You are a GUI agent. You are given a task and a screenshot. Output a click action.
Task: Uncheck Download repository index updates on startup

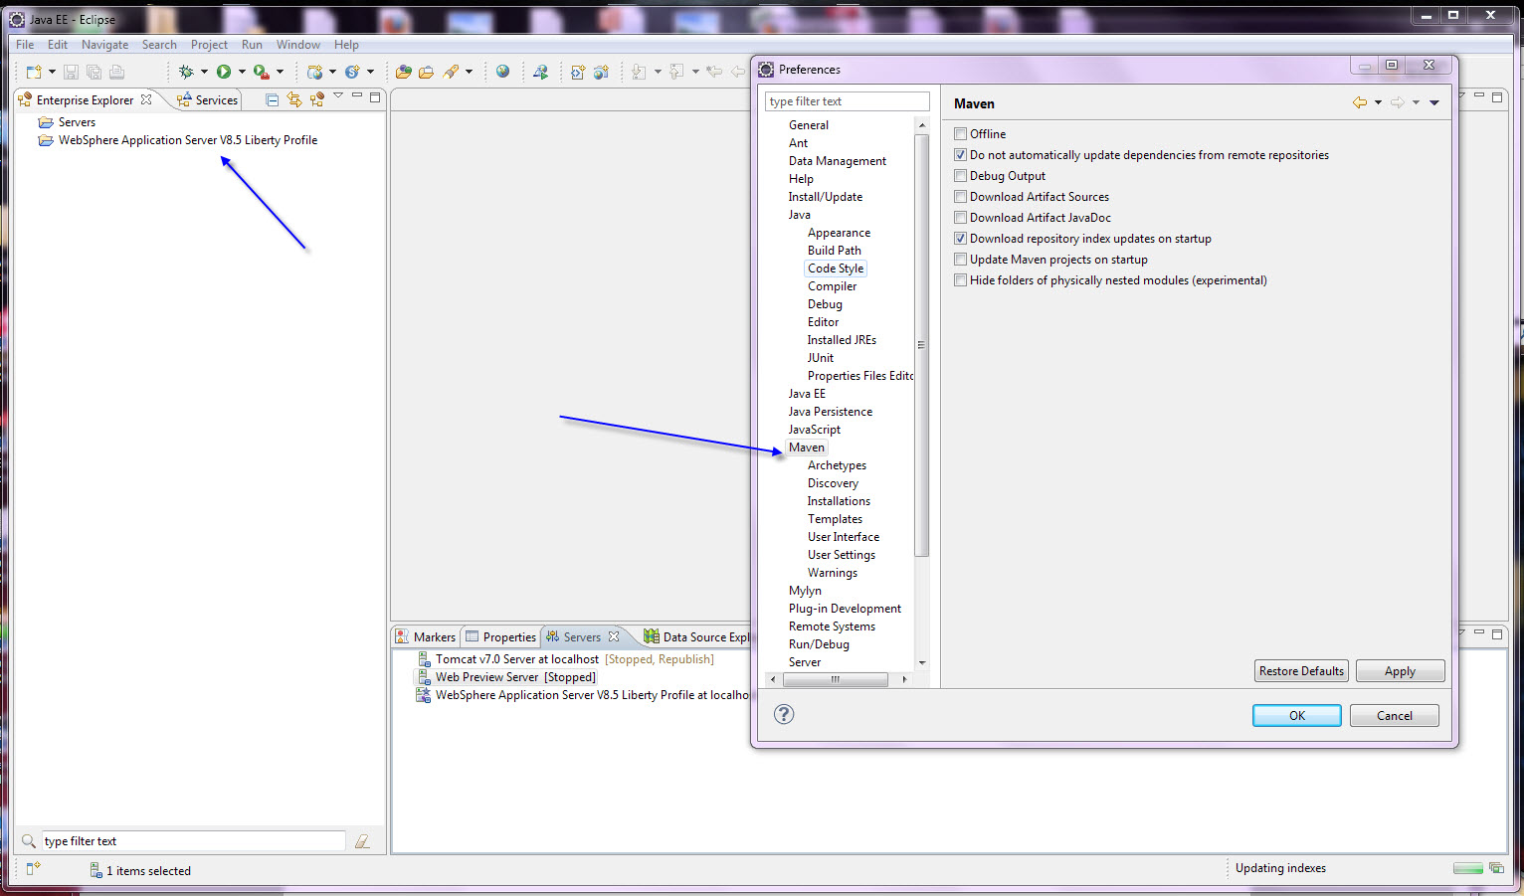(960, 239)
